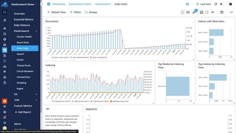236x133 pixels.
Task: Click the orange gift icon
Action: tap(5, 101)
